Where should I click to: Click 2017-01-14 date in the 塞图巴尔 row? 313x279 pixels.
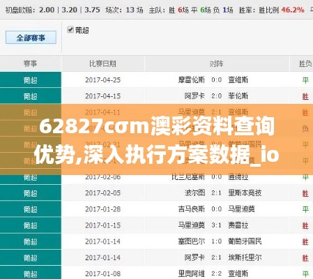[x=102, y=241]
